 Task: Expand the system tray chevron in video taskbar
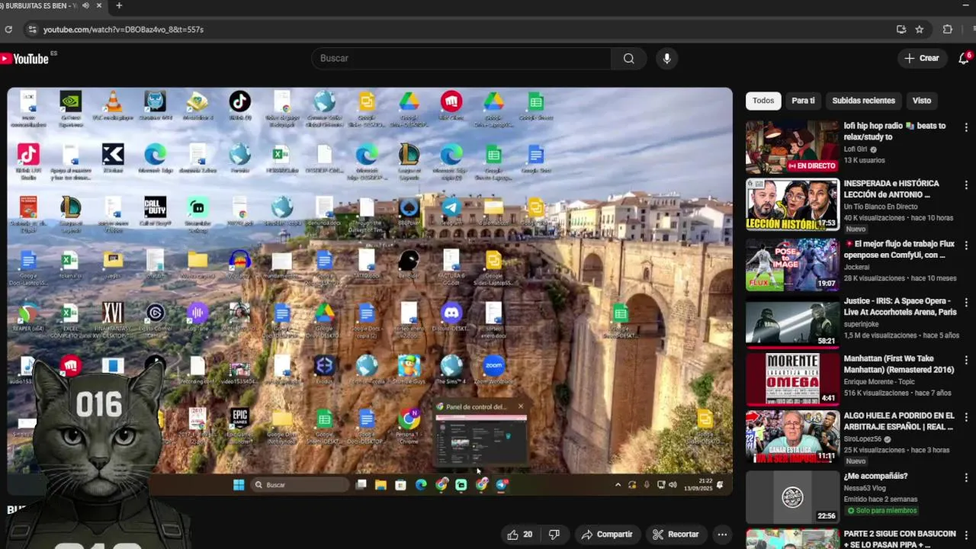pos(618,485)
